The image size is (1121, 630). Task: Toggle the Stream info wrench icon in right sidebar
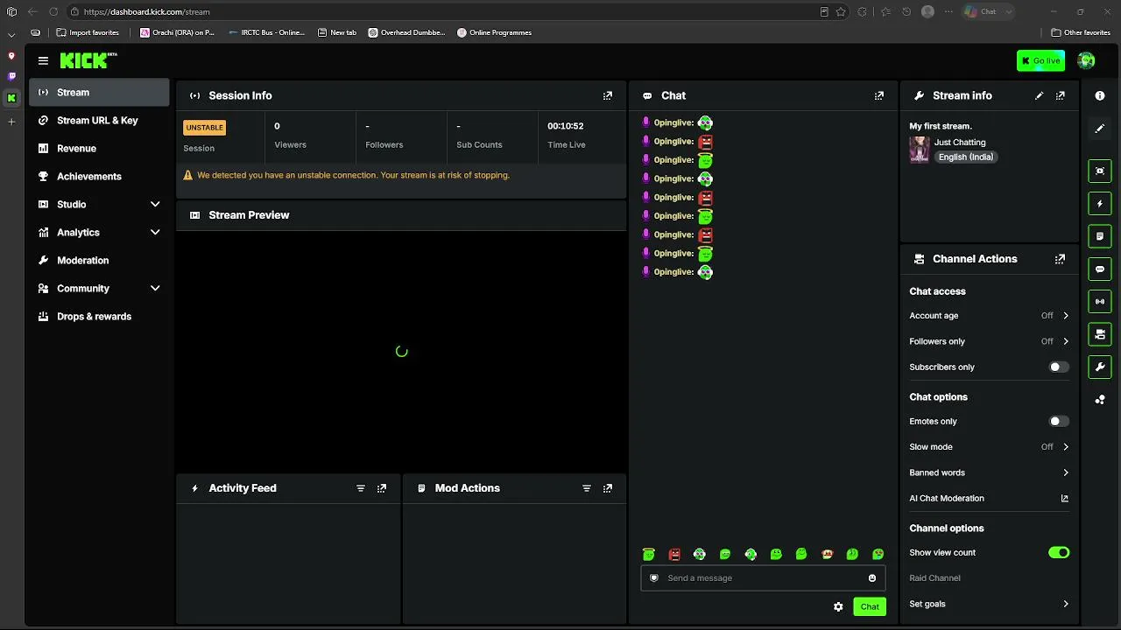1100,367
